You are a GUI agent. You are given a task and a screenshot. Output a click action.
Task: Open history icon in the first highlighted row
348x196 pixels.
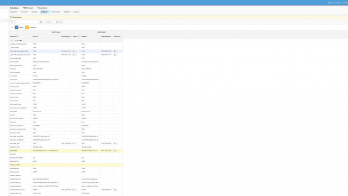click(x=74, y=51)
